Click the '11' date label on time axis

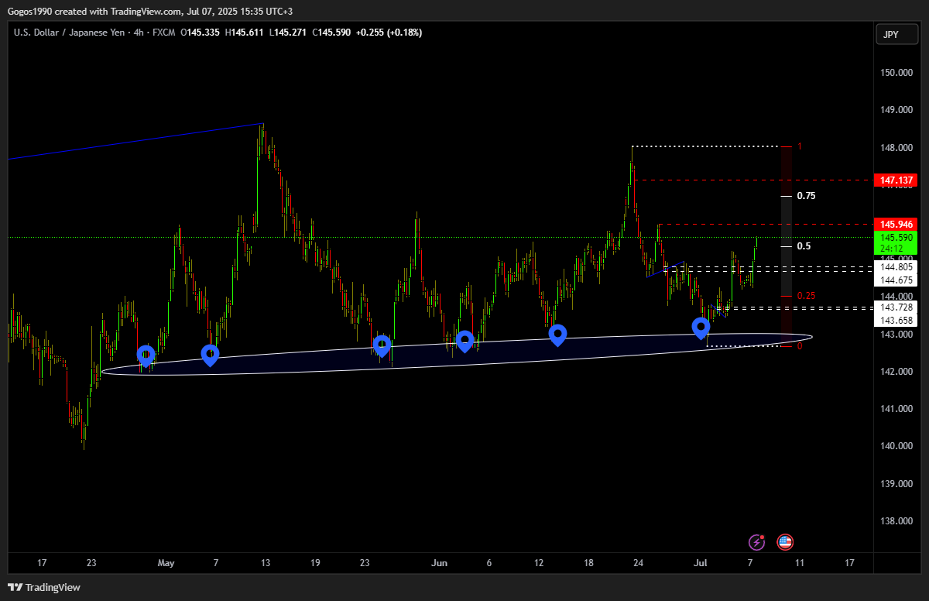tap(799, 563)
